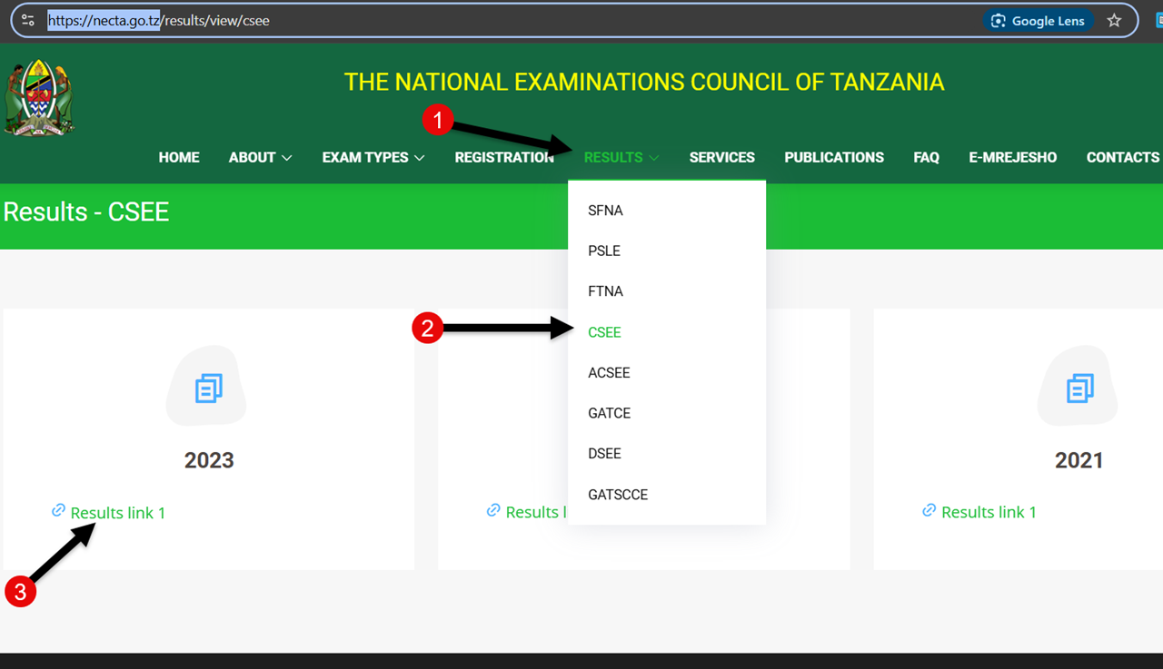Open 2021 Results link 1
The image size is (1163, 669).
pyautogui.click(x=989, y=512)
